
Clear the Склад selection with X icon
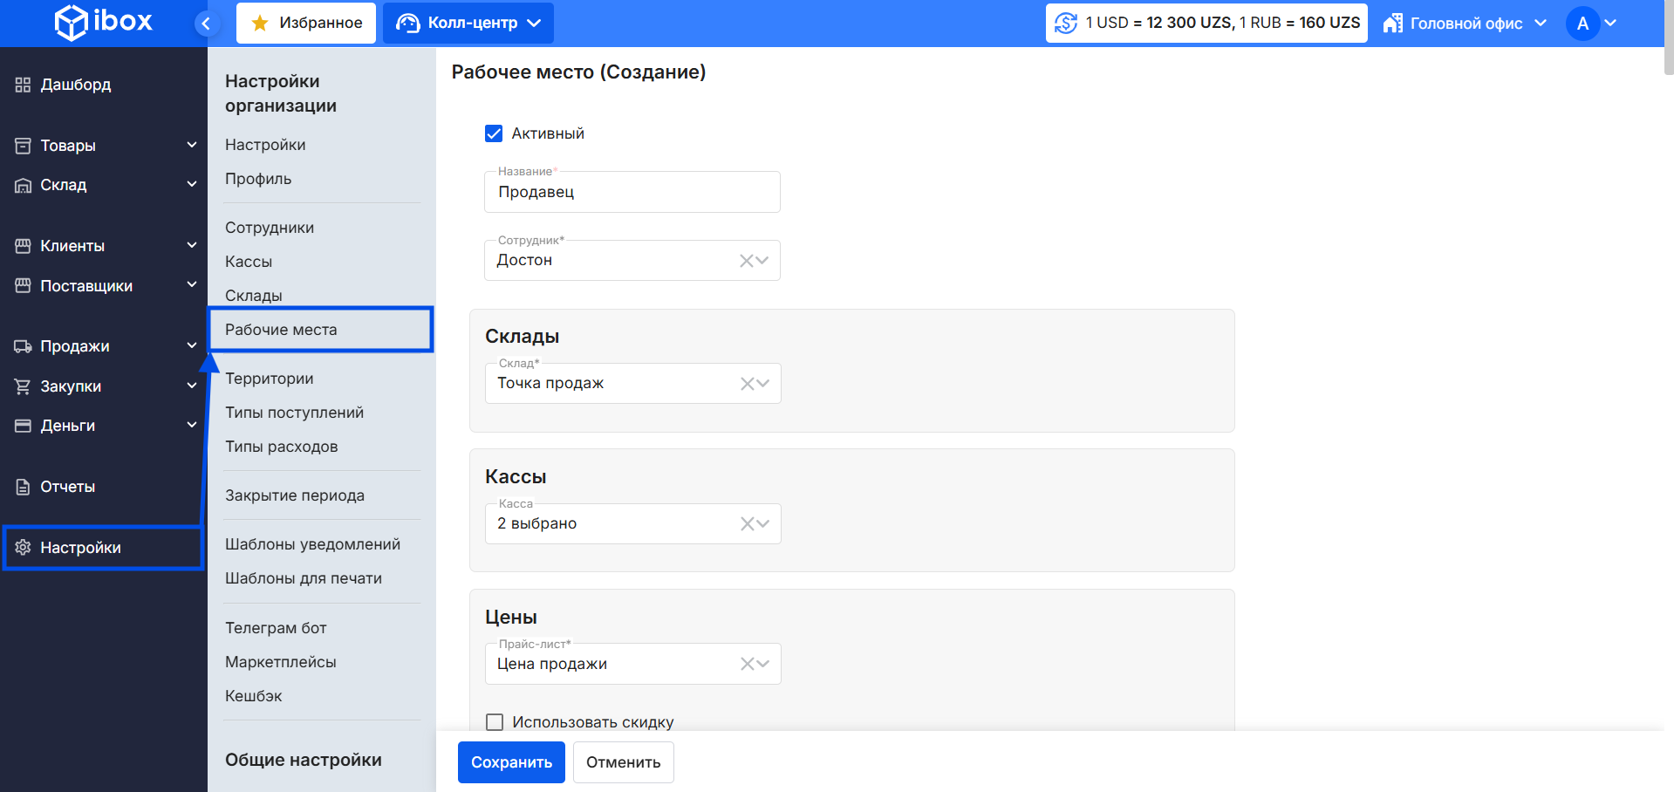(x=747, y=384)
